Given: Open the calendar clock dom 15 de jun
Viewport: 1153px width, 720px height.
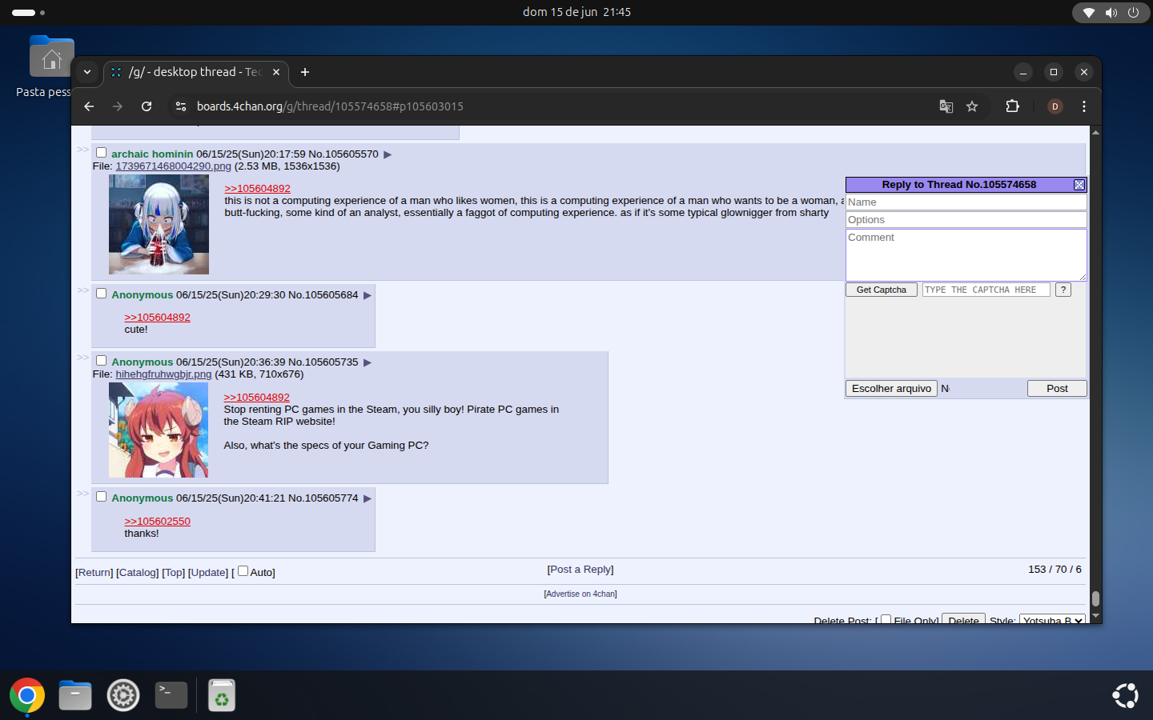Looking at the screenshot, I should (576, 13).
